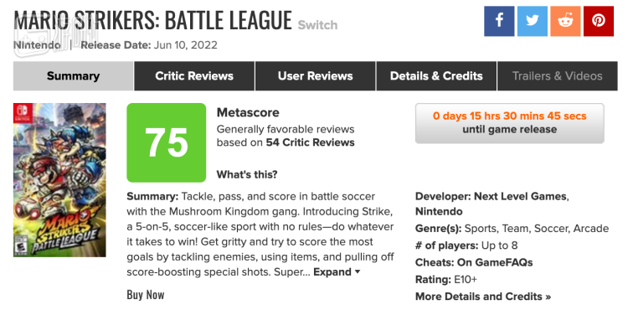This screenshot has height=310, width=628.
Task: Click the "What's this?" link
Action: [x=247, y=174]
